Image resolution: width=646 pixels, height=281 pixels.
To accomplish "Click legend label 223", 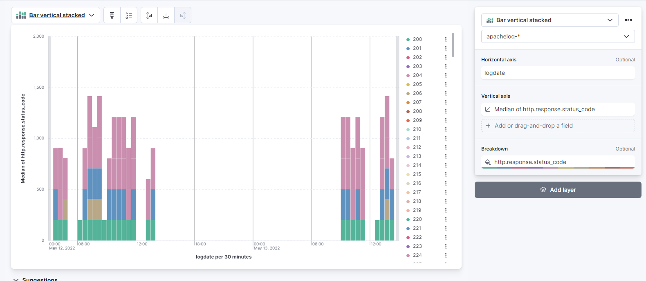I will (417, 246).
